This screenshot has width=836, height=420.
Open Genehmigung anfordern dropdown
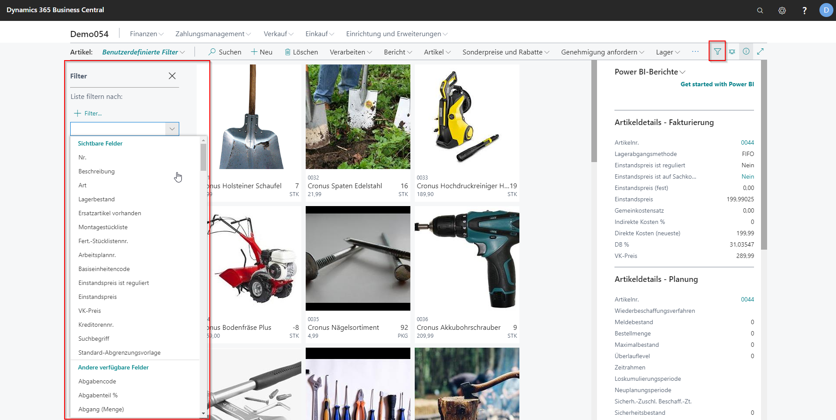click(603, 52)
